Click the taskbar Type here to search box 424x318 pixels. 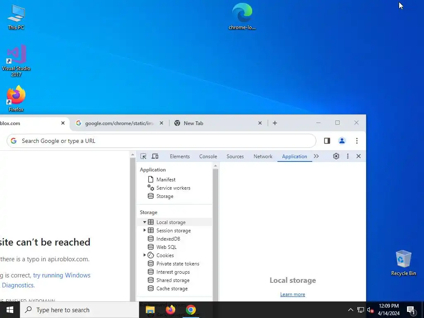pyautogui.click(x=79, y=310)
